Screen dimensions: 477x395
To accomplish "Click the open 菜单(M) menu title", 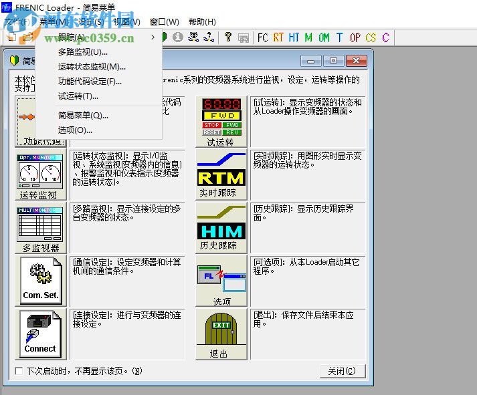I will (54, 22).
